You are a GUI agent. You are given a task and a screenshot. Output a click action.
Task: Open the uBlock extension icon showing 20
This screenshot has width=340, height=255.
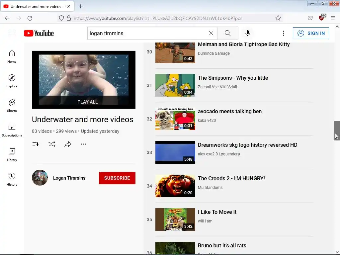(322, 17)
